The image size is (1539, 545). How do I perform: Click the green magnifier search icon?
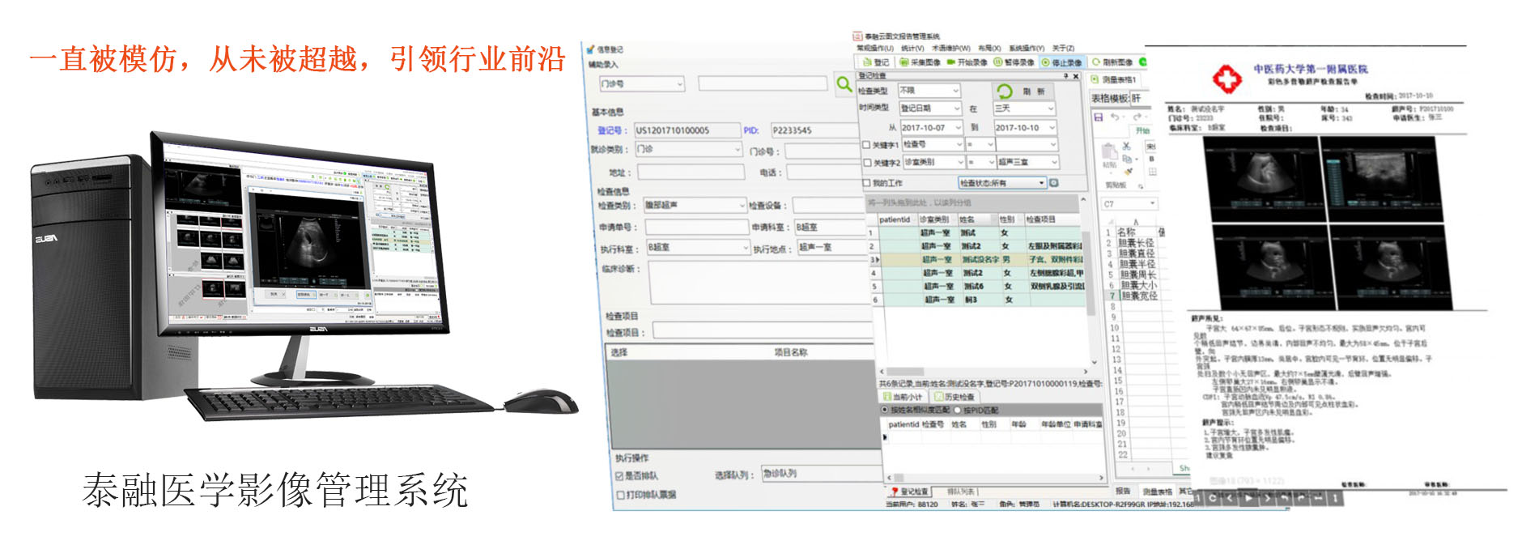844,83
